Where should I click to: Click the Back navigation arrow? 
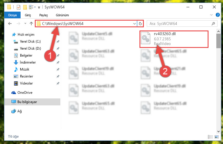(x=10, y=24)
